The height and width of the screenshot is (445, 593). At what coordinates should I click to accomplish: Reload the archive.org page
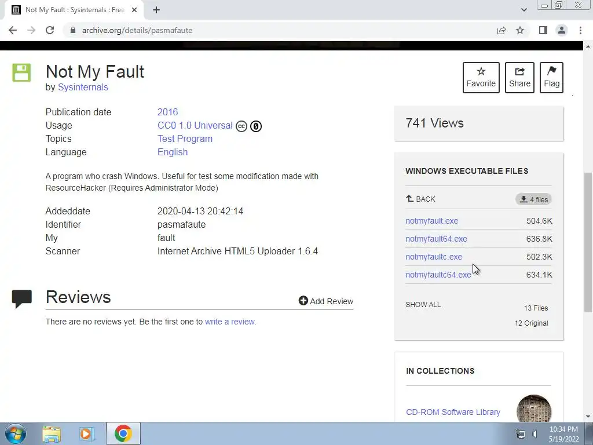[x=50, y=30]
